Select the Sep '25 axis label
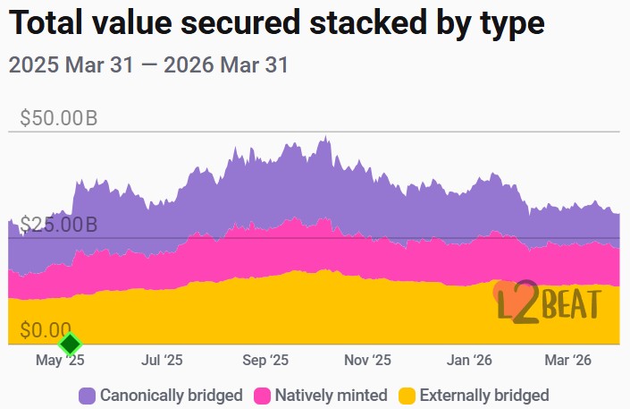630x409 pixels. point(265,361)
